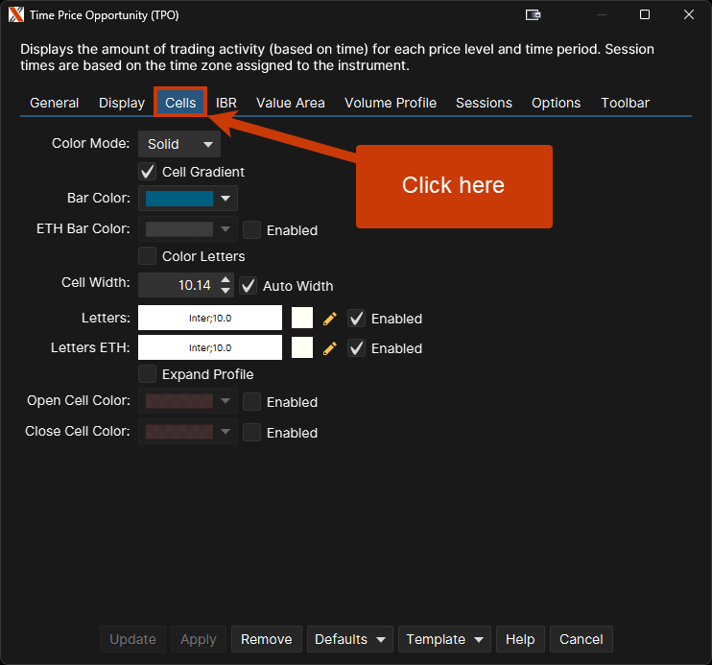712x665 pixels.
Task: Disable the Auto Width checkbox
Action: coord(249,285)
